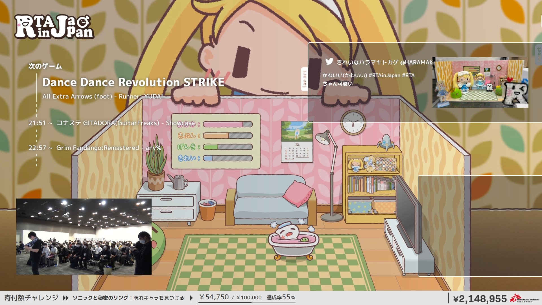Click the December wall calendar
Viewport: 542px width, 305px height.
click(x=297, y=142)
